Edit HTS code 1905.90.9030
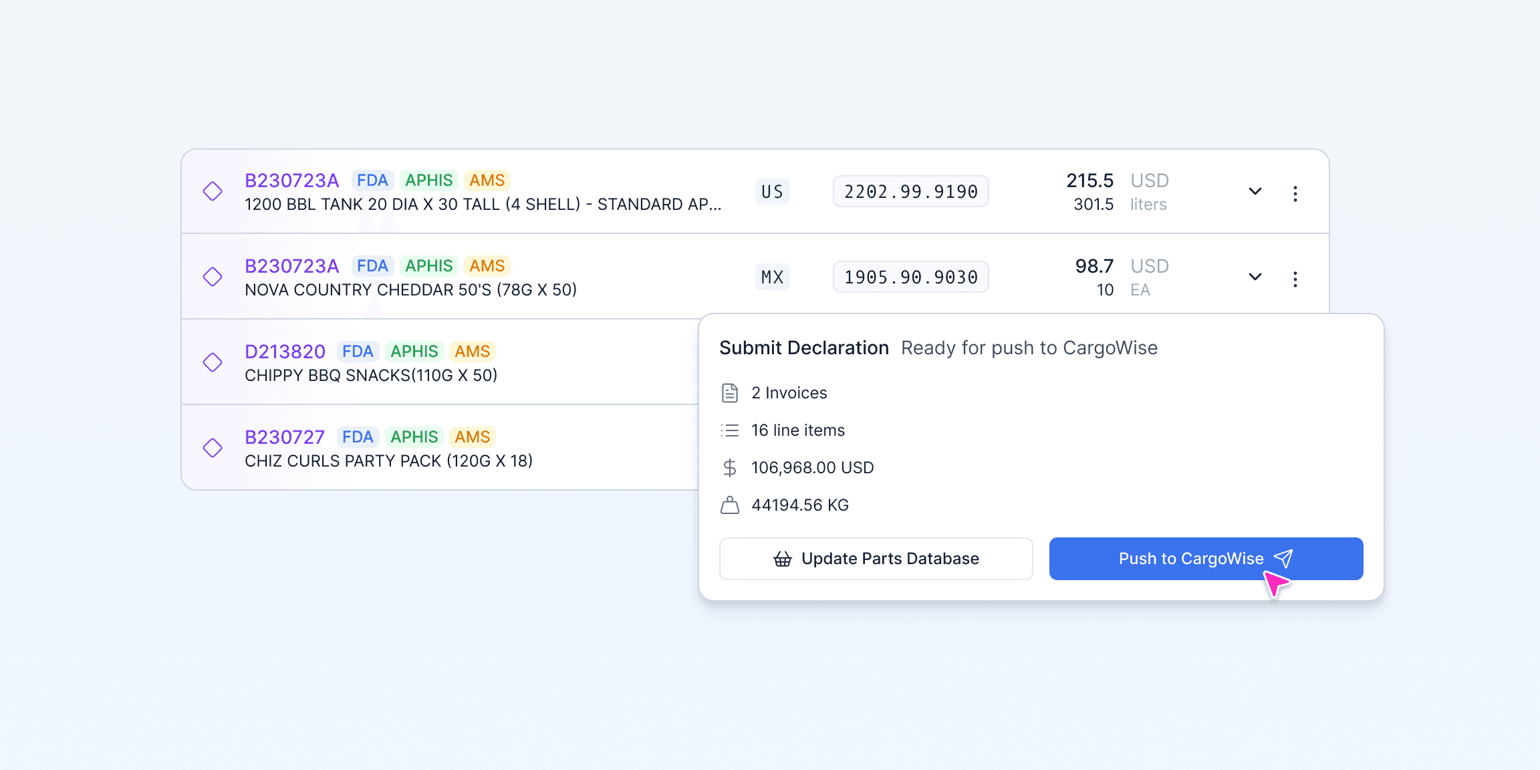The image size is (1540, 770). (x=911, y=277)
